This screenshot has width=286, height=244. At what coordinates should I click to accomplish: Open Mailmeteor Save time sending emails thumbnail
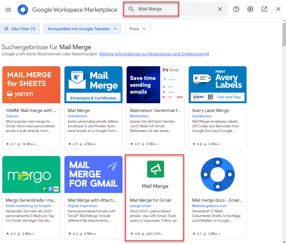pos(156,85)
